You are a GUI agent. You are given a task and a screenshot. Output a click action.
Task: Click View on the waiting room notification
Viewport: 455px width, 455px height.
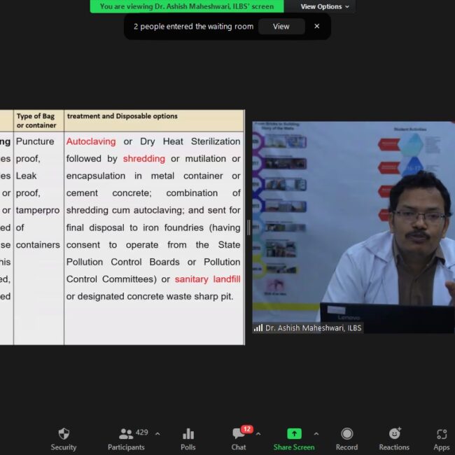coord(281,27)
